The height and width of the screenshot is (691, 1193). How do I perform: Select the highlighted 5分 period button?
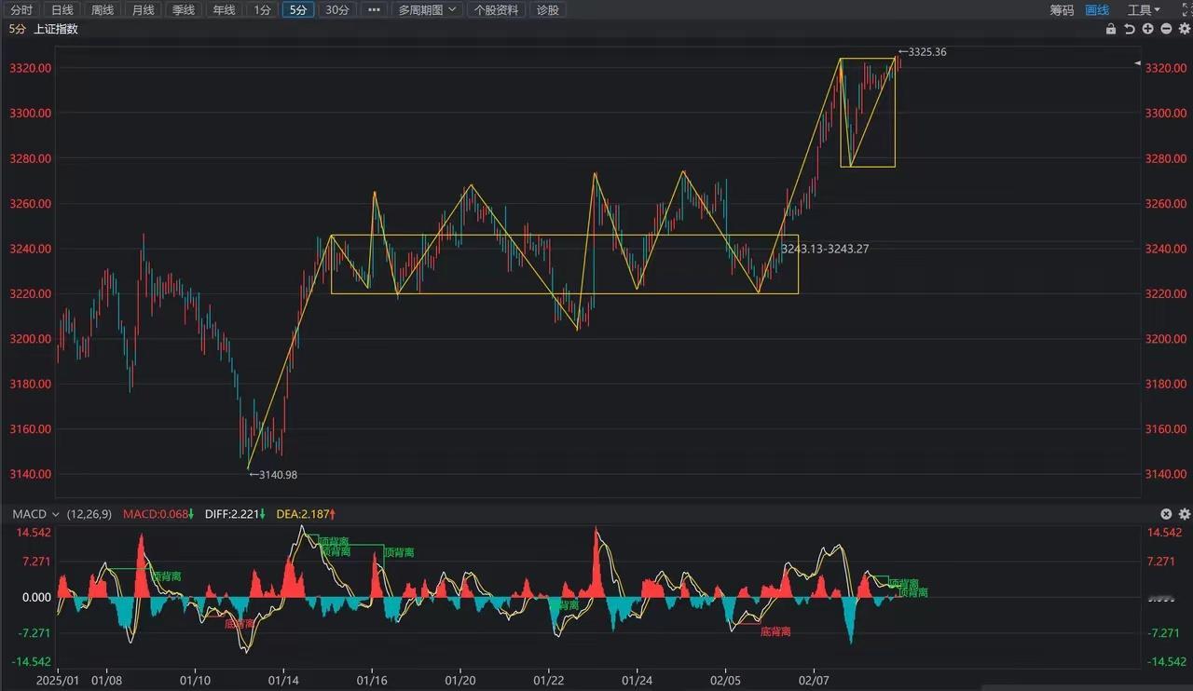(297, 10)
